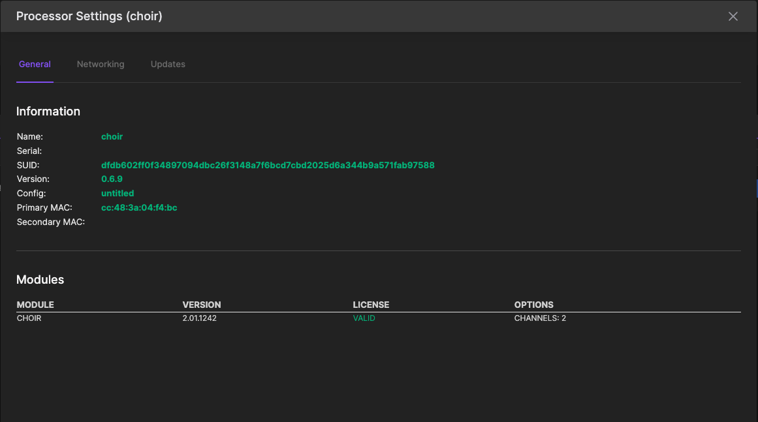758x422 pixels.
Task: Click the Modules section heading
Action: [40, 280]
